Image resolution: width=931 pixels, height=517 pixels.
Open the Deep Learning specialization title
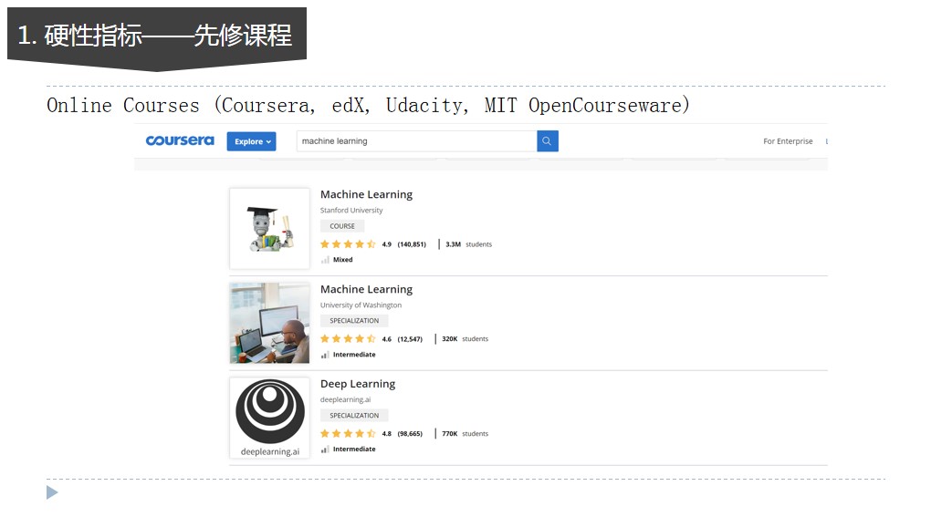coord(358,384)
